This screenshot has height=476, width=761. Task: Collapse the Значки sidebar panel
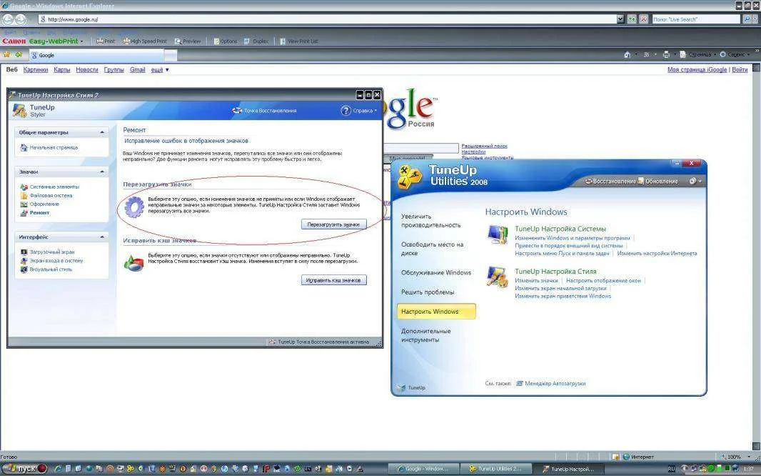click(102, 172)
